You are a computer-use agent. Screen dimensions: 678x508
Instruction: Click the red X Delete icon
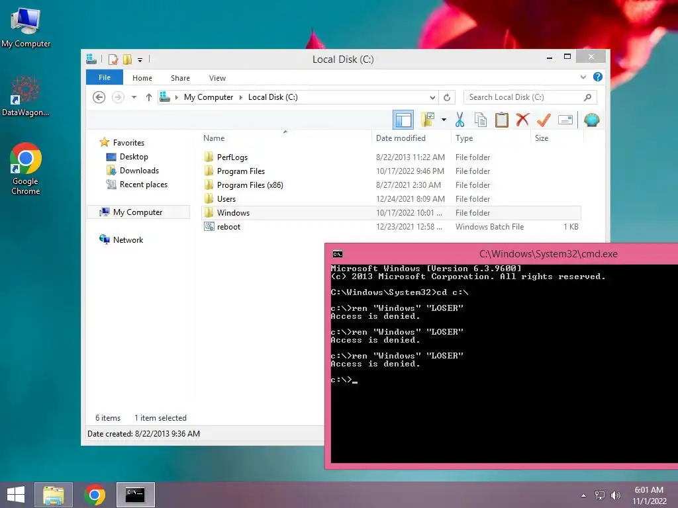522,119
